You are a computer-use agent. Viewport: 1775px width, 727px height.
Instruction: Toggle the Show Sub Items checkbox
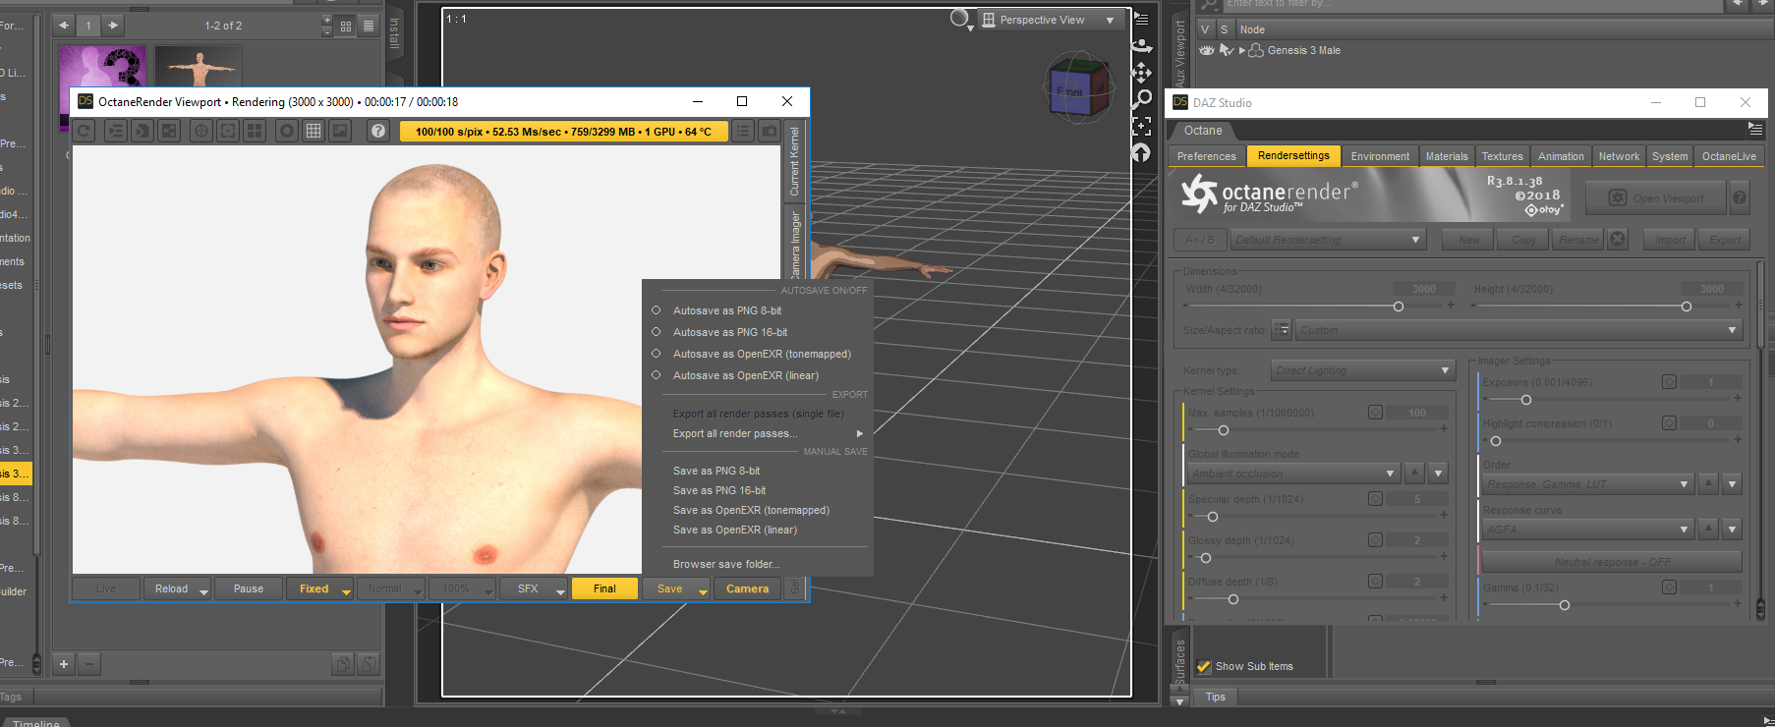pos(1204,666)
